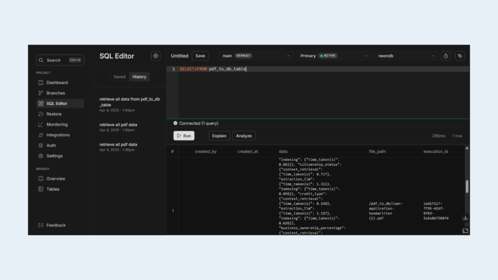The width and height of the screenshot is (498, 280).
Task: Save the Untitled query
Action: 200,56
